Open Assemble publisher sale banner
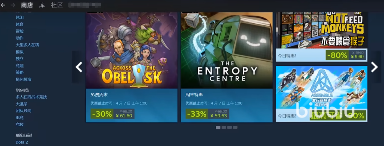 pos(322,94)
